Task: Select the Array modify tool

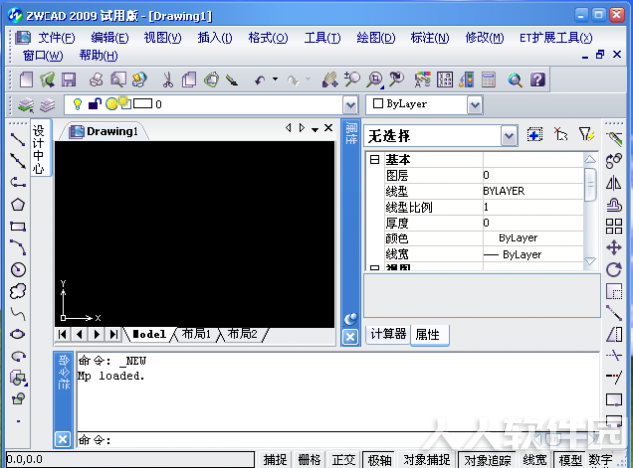Action: coord(613,227)
